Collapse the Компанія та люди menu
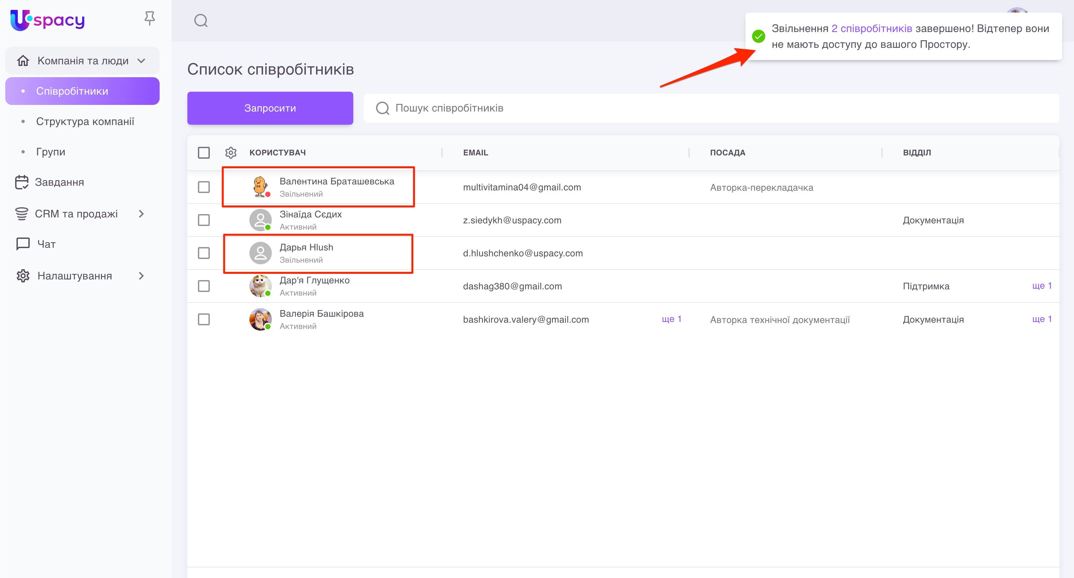 click(x=141, y=61)
